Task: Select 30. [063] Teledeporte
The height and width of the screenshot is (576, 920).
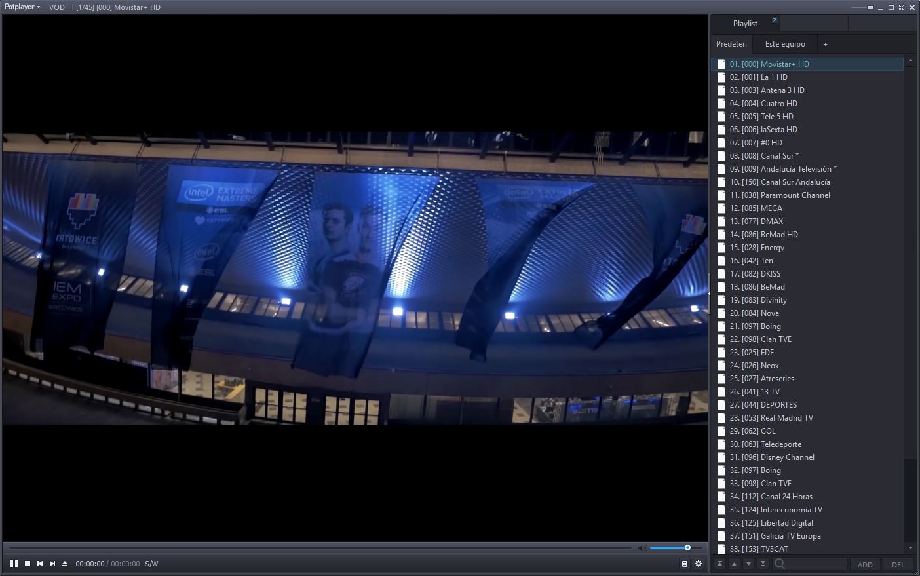Action: 807,444
